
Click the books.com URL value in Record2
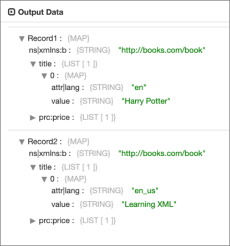pos(162,153)
